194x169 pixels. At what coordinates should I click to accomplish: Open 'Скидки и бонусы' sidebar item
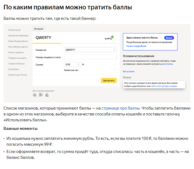point(17,63)
